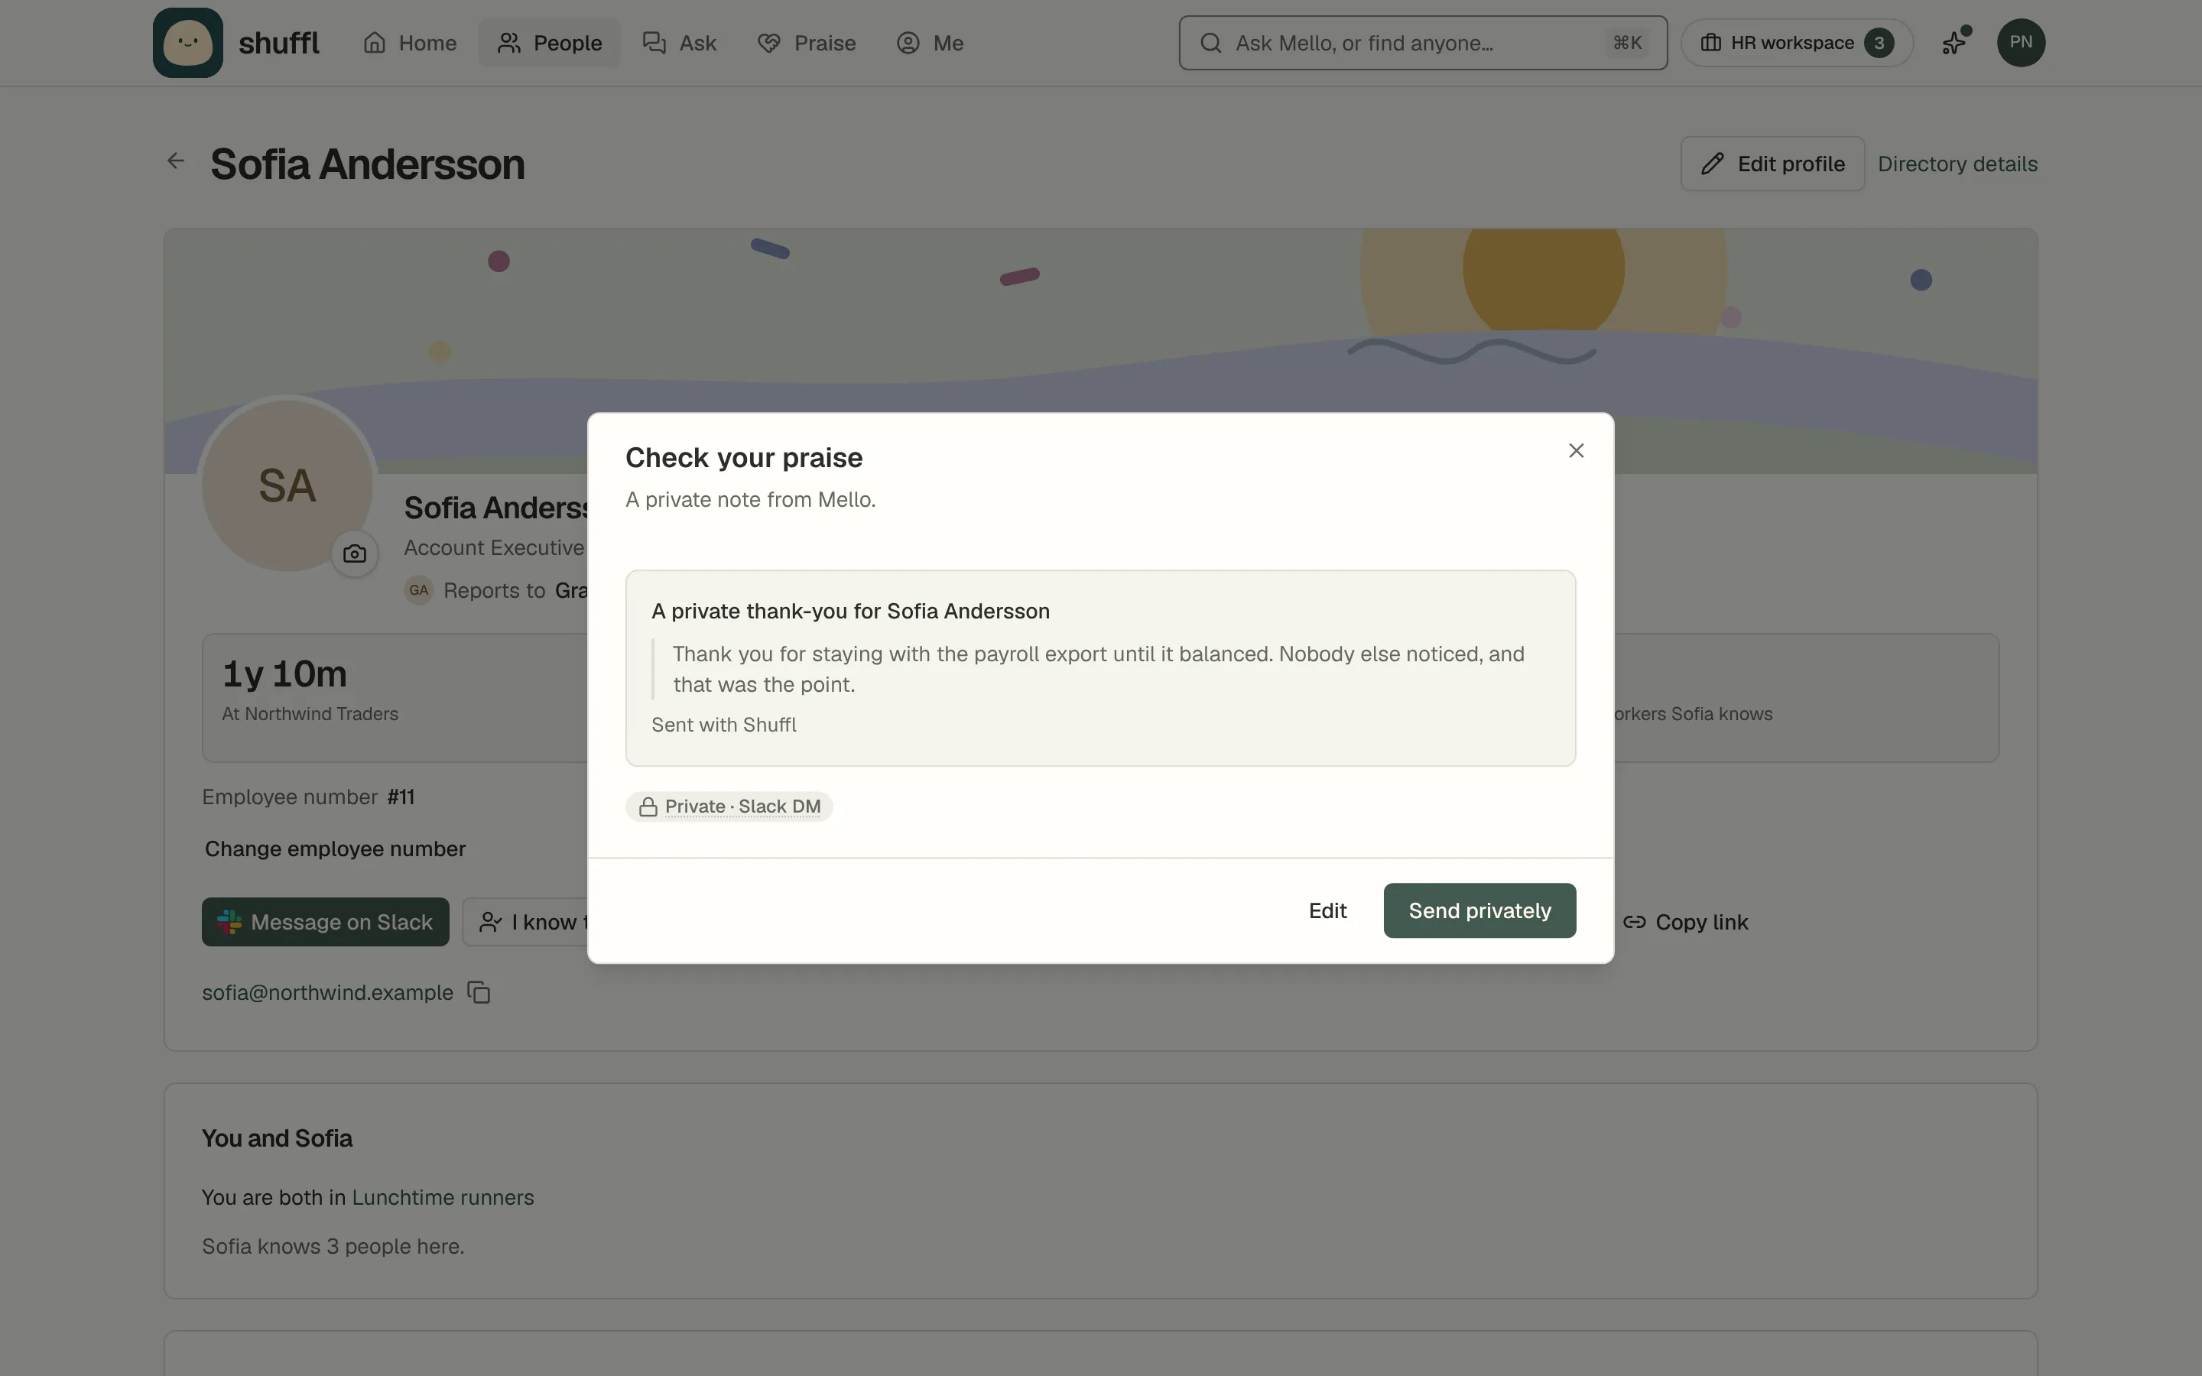
Task: Open the Praise tab
Action: click(807, 43)
